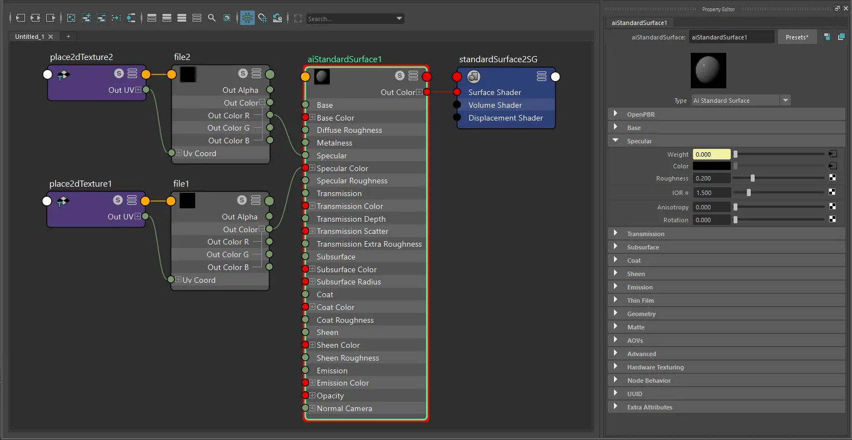Switch to the Untitled_1 tab
852x440 pixels.
pyautogui.click(x=29, y=37)
